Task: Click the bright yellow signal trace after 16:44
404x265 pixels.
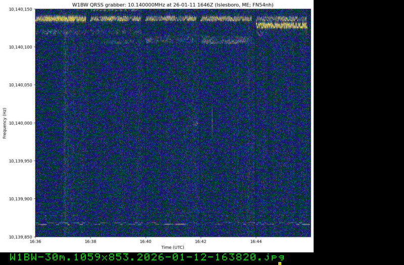Action: pos(282,26)
